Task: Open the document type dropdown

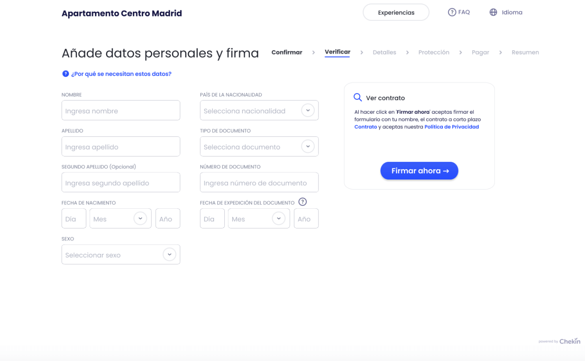Action: 308,146
